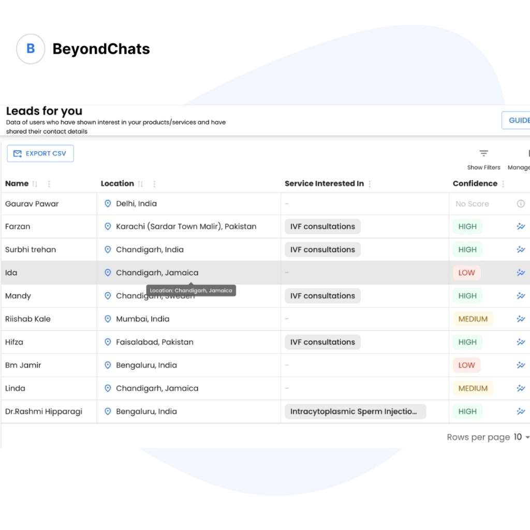This screenshot has width=530, height=530.
Task: Click Faisalabad, Pakistan location text
Action: pyautogui.click(x=154, y=342)
